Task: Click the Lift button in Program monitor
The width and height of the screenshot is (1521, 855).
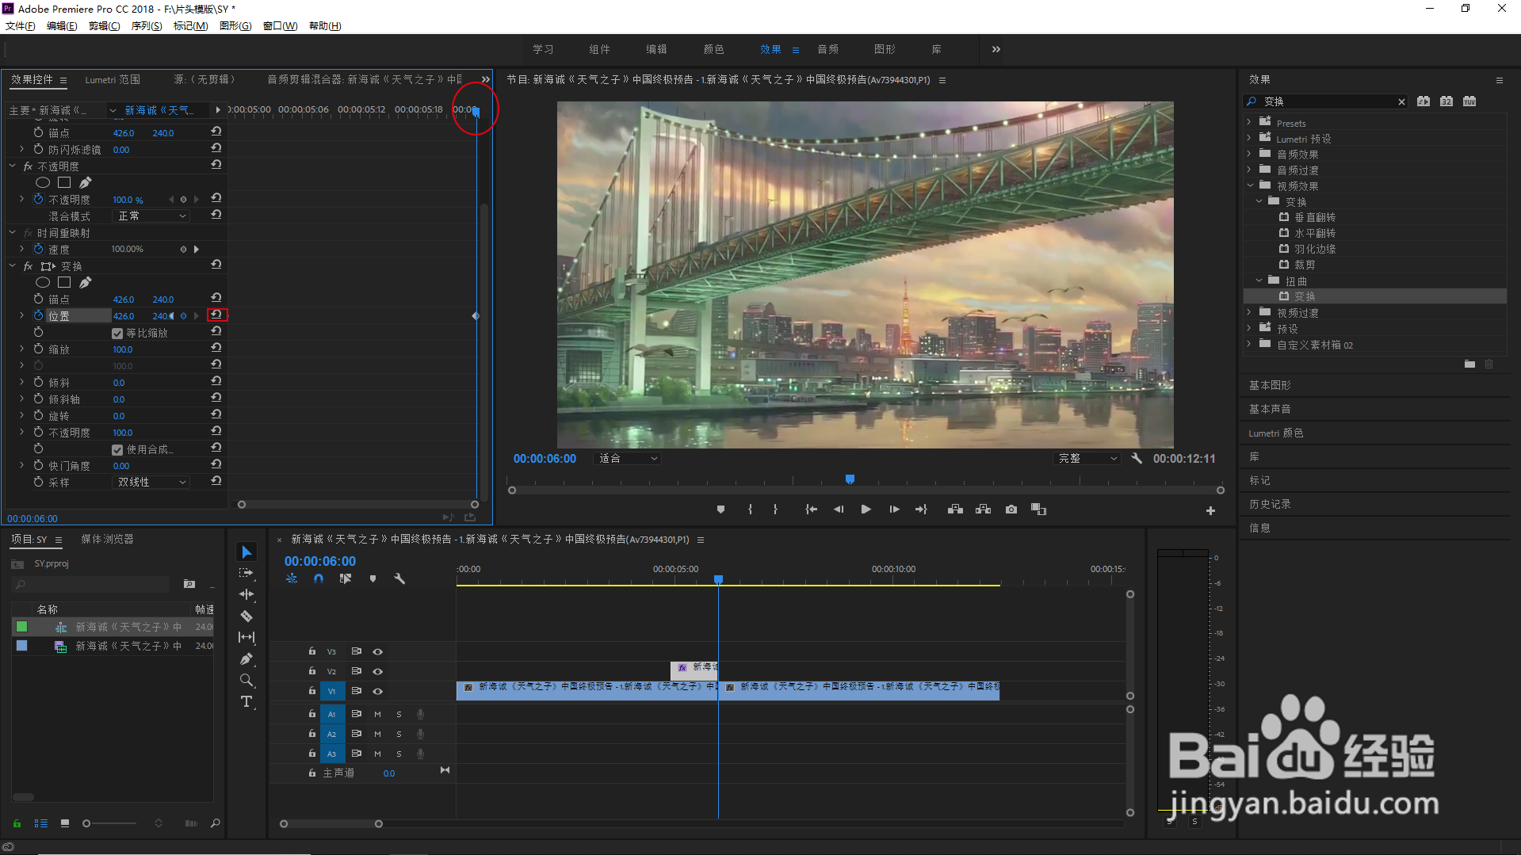Action: click(955, 510)
